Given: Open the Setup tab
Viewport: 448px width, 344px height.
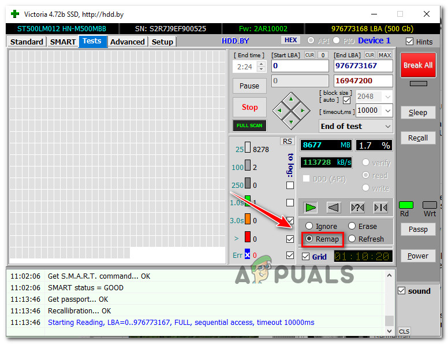Looking at the screenshot, I should 162,42.
